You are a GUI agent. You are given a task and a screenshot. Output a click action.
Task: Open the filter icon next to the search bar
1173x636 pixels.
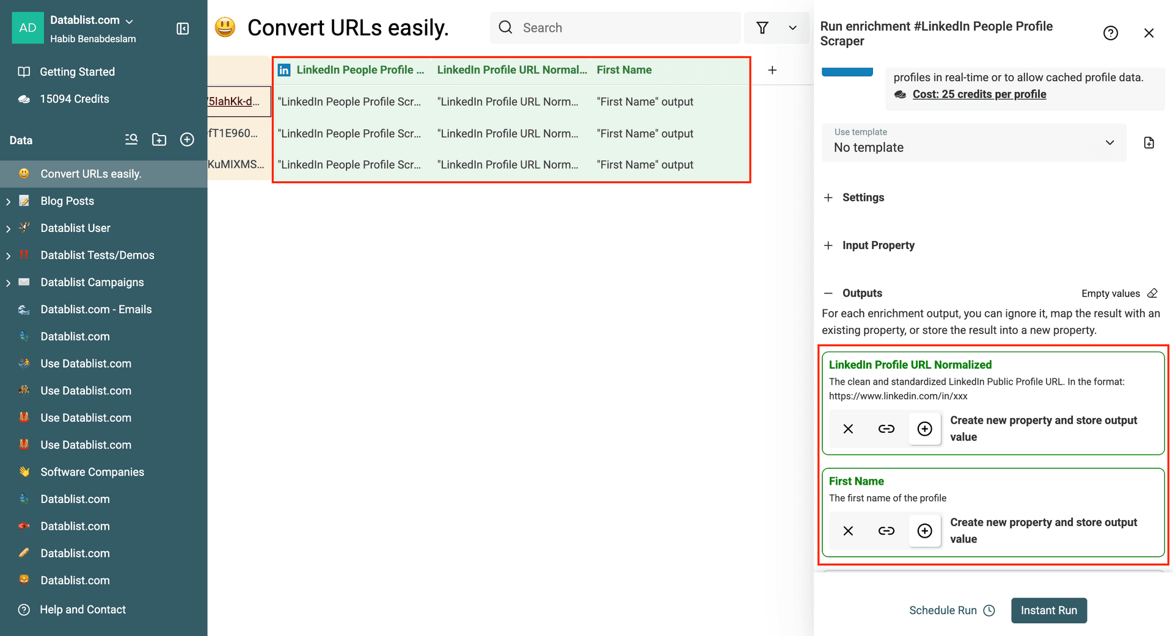click(762, 27)
